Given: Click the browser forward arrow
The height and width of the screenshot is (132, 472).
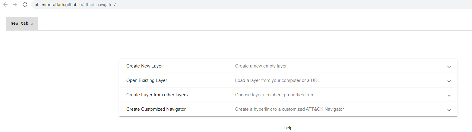Looking at the screenshot, I should (x=15, y=4).
